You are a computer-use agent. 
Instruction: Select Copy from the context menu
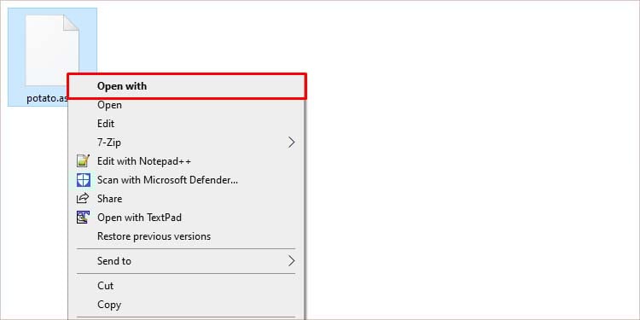pyautogui.click(x=109, y=305)
